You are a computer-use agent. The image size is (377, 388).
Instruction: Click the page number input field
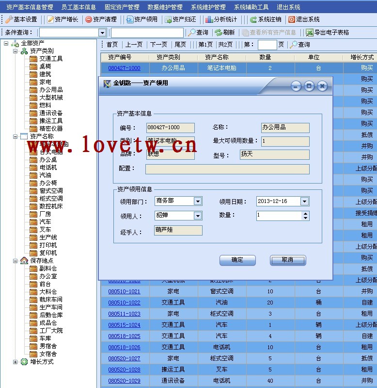(x=267, y=45)
